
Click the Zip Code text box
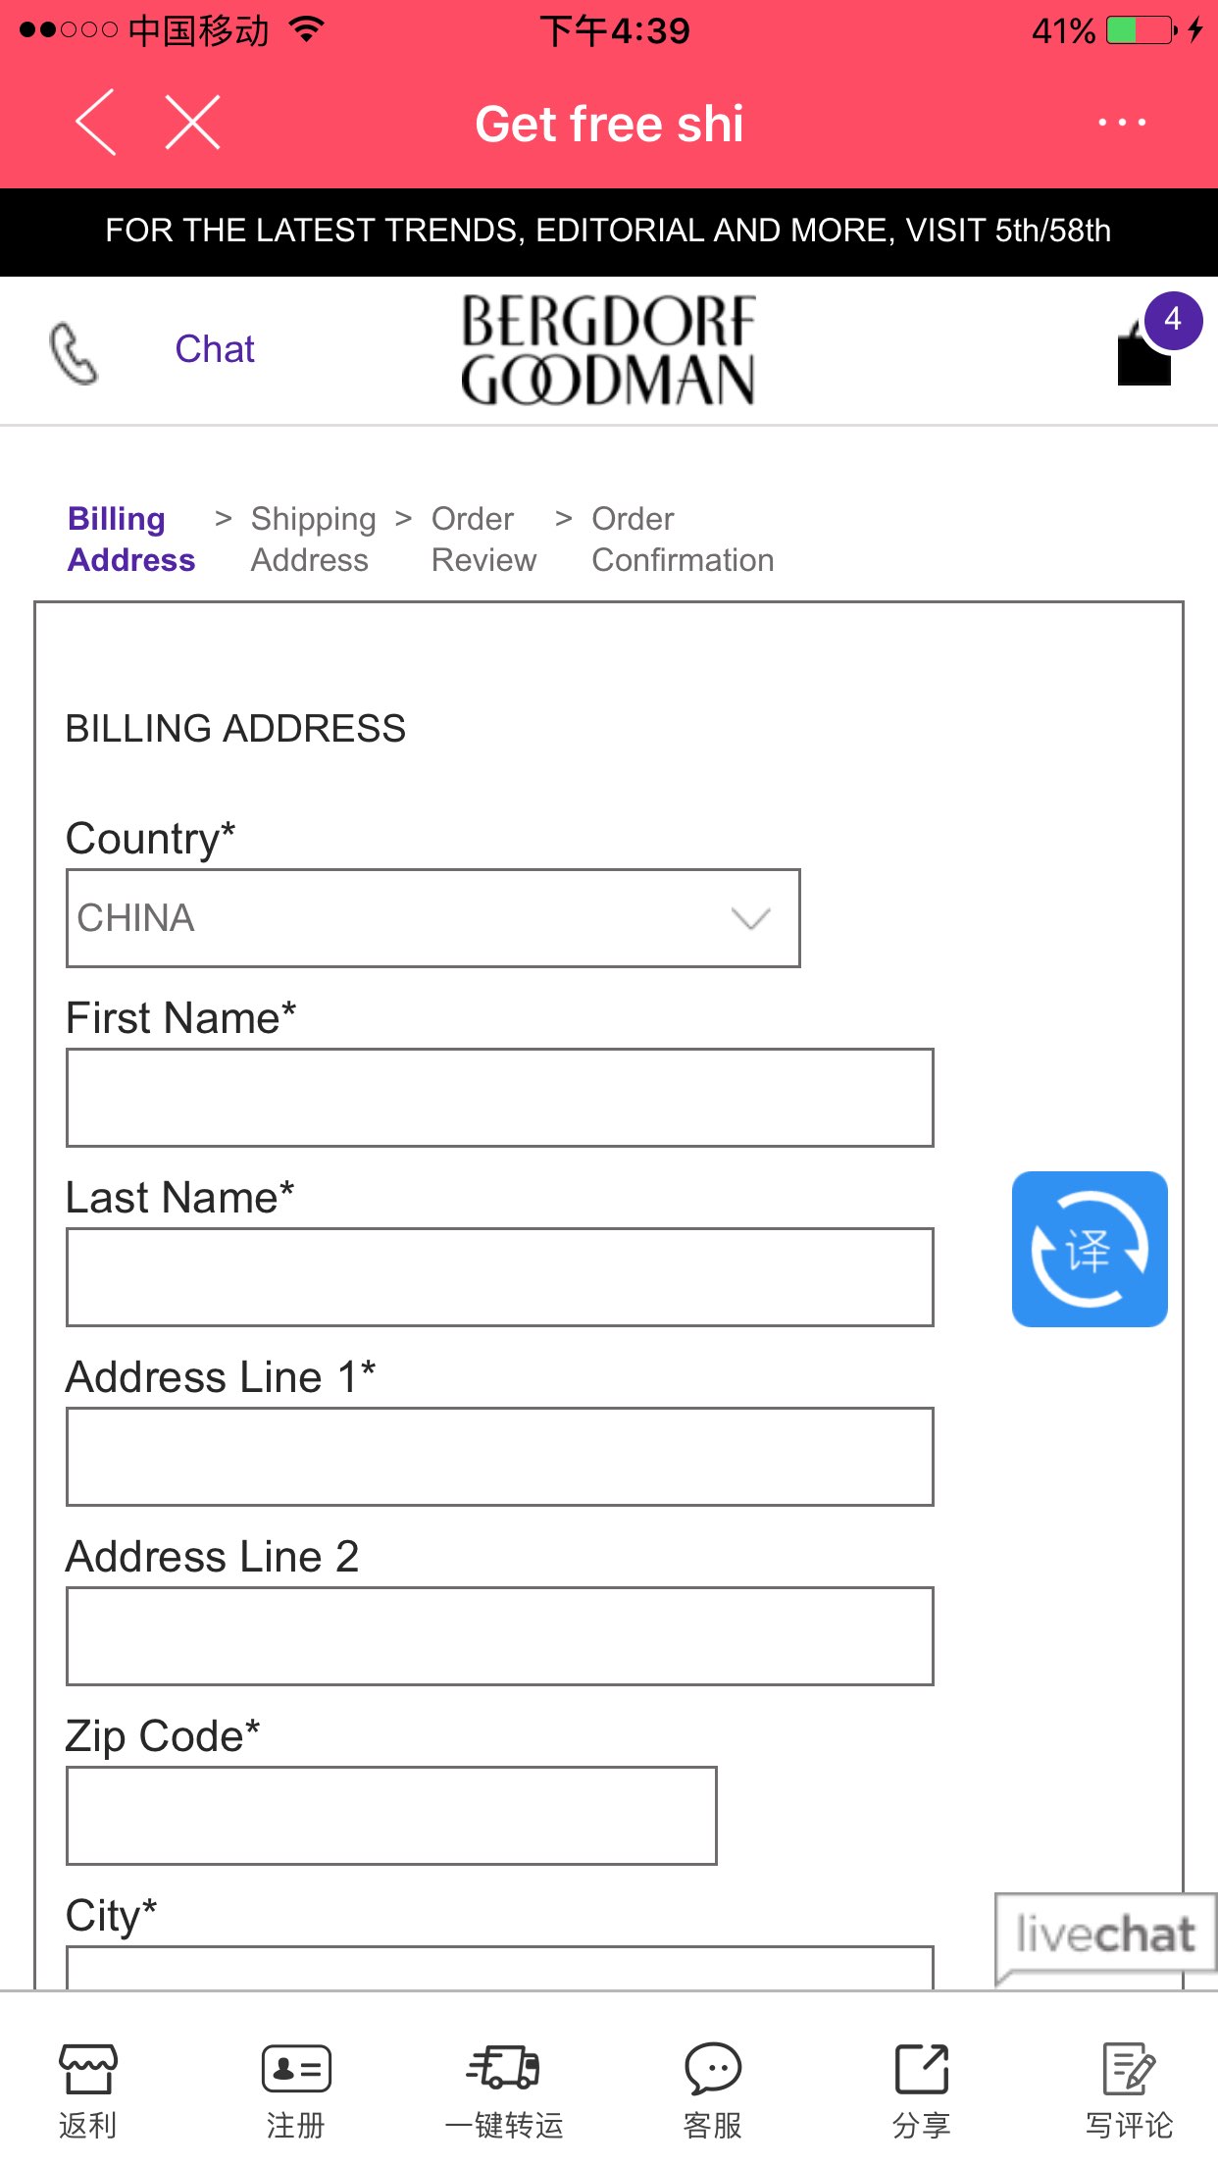[x=391, y=1816]
